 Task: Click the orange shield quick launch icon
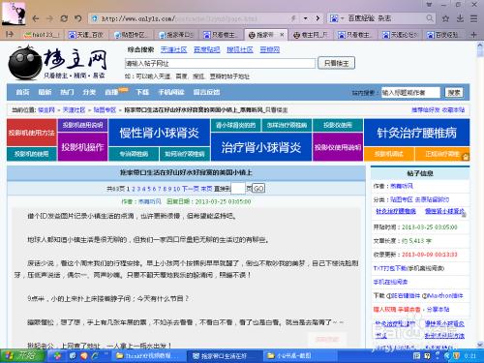[83, 356]
